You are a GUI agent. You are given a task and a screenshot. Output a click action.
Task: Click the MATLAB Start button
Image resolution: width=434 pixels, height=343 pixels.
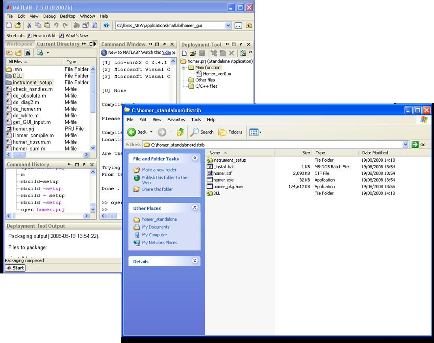tap(15, 268)
